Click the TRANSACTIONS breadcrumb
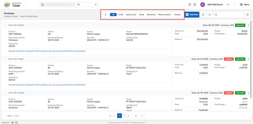This screenshot has height=124, width=253. (11, 17)
